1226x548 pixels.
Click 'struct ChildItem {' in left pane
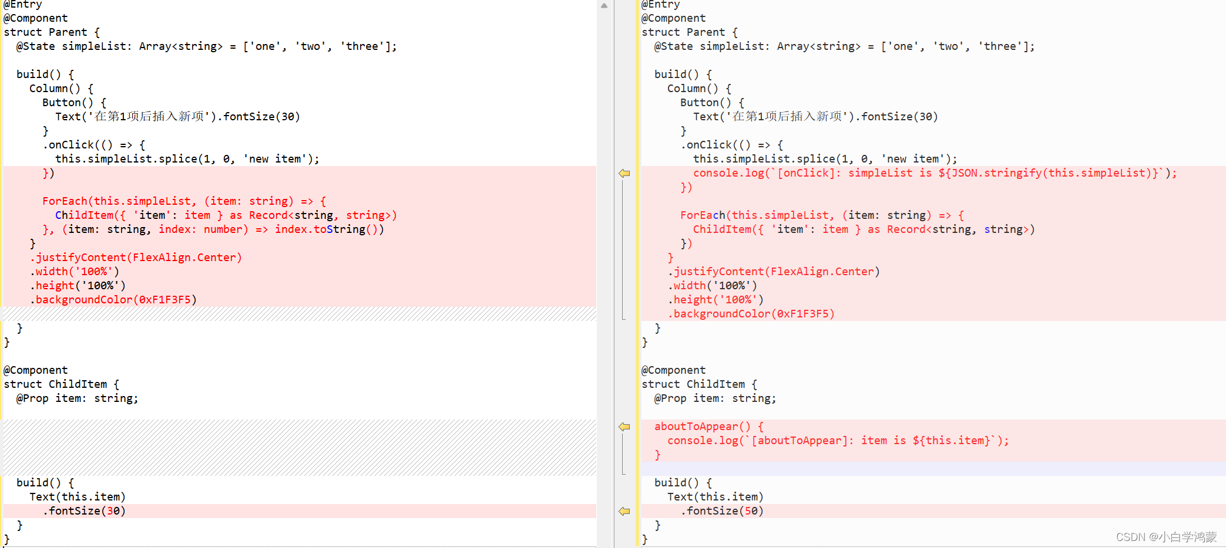coord(62,384)
